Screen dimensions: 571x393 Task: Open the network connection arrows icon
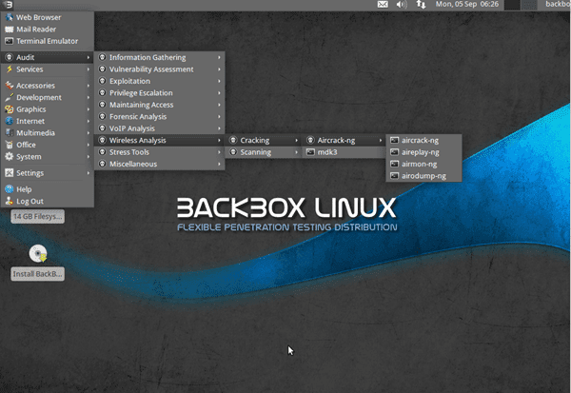pyautogui.click(x=421, y=5)
